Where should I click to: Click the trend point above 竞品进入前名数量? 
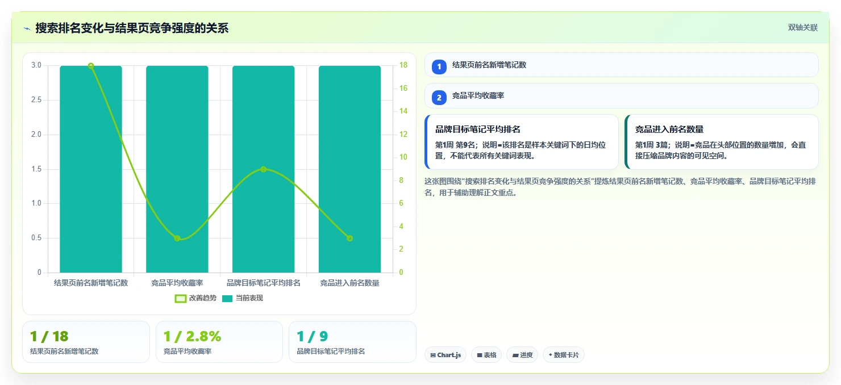tap(349, 238)
